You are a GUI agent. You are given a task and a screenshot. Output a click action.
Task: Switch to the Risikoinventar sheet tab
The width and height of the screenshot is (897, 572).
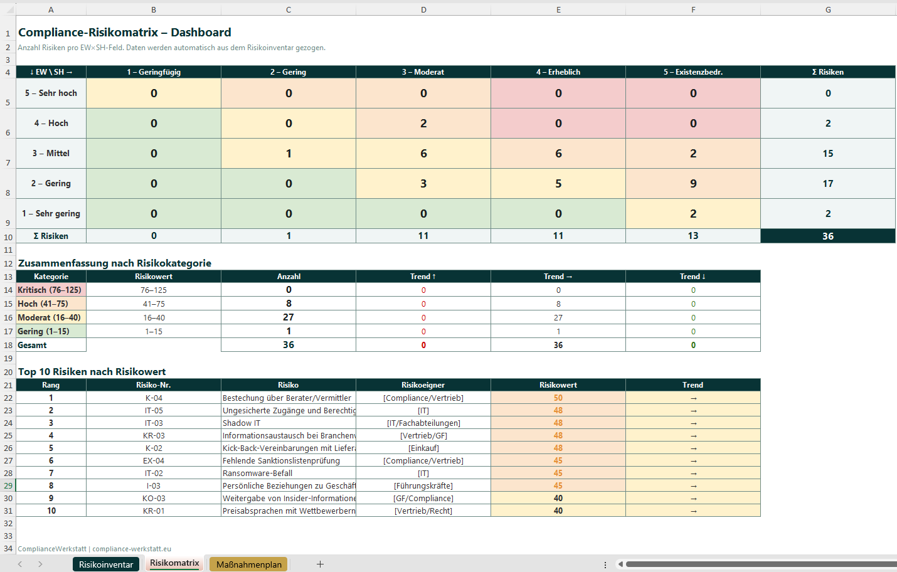(106, 564)
